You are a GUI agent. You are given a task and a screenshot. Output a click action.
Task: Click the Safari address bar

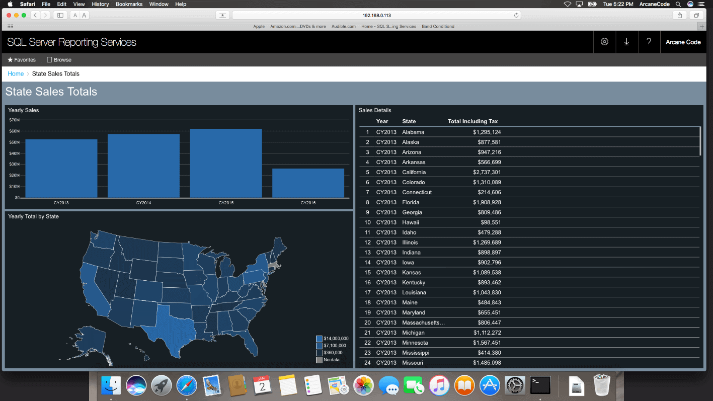pyautogui.click(x=376, y=15)
